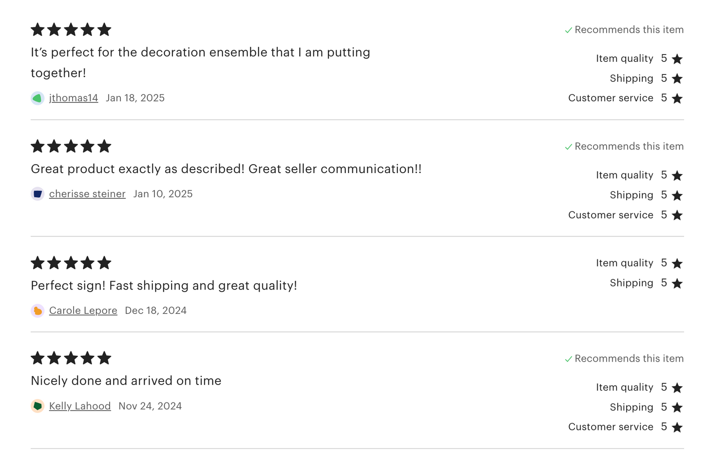704x462 pixels.
Task: Click star rating above 'Perfect sign!' review
Action: coord(71,263)
